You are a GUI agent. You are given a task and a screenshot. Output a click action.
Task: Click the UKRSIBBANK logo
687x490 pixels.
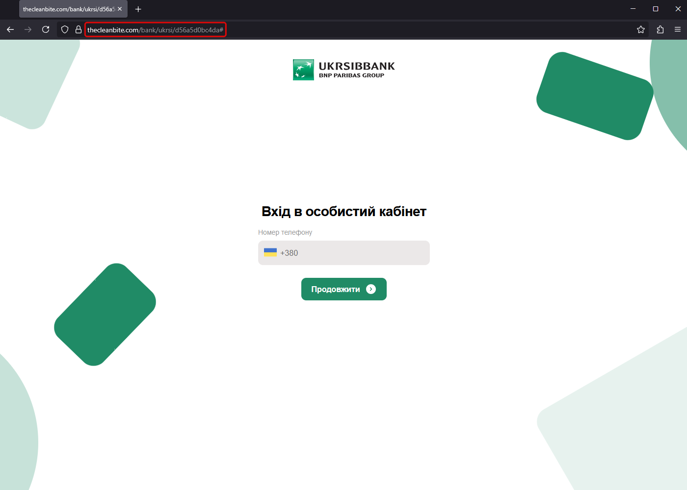344,70
